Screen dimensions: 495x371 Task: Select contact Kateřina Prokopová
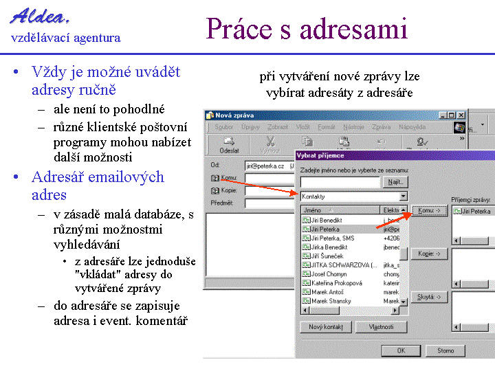[351, 283]
